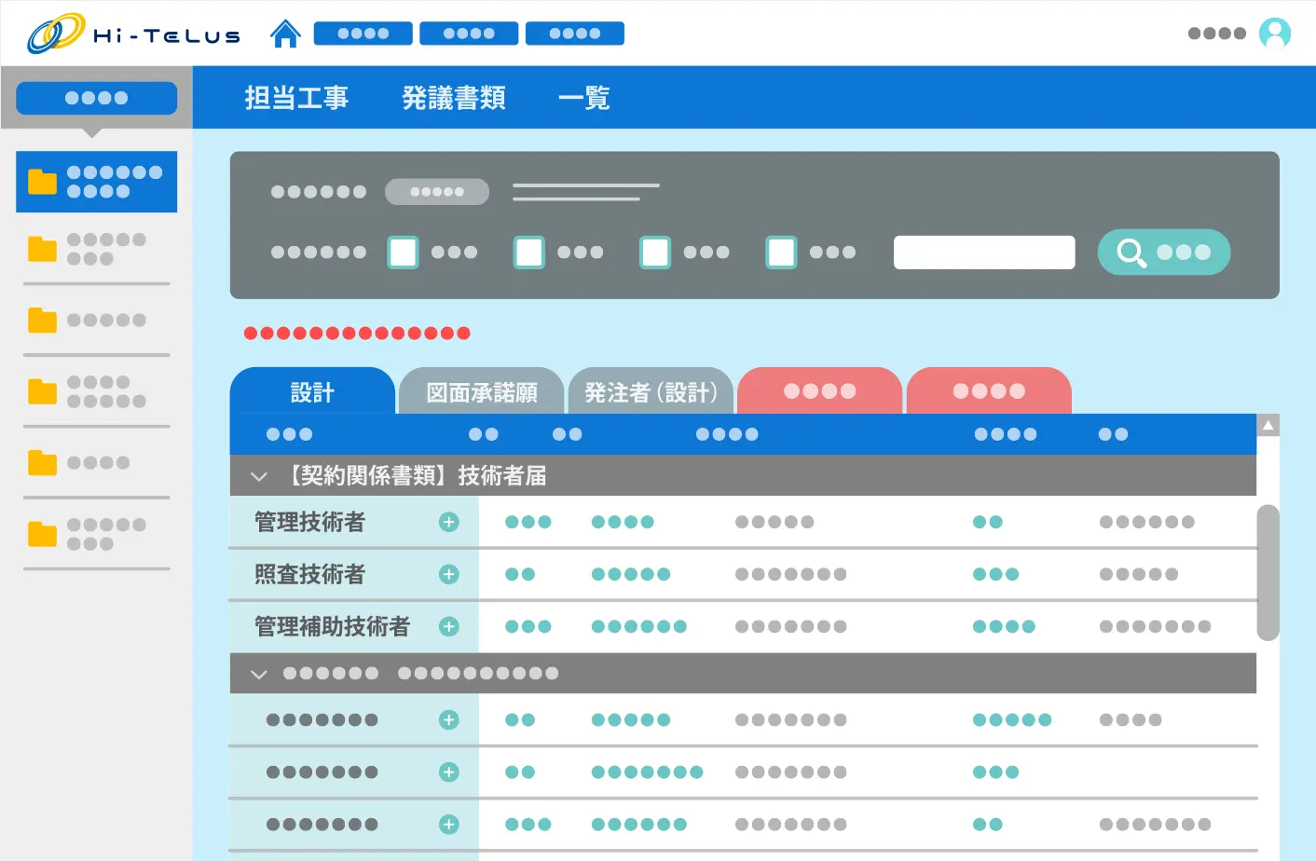Click the last sidebar folder icon

tap(42, 534)
